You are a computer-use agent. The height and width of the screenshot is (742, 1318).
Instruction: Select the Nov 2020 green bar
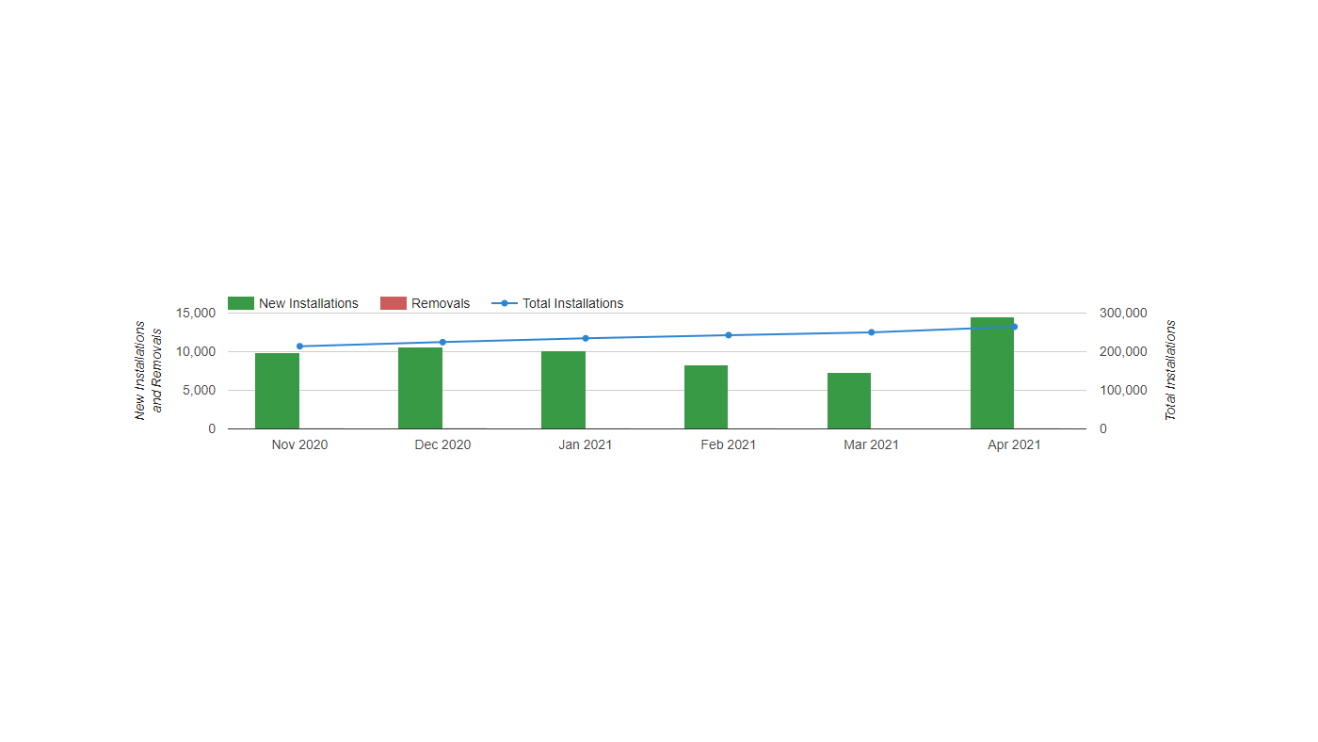coord(277,391)
